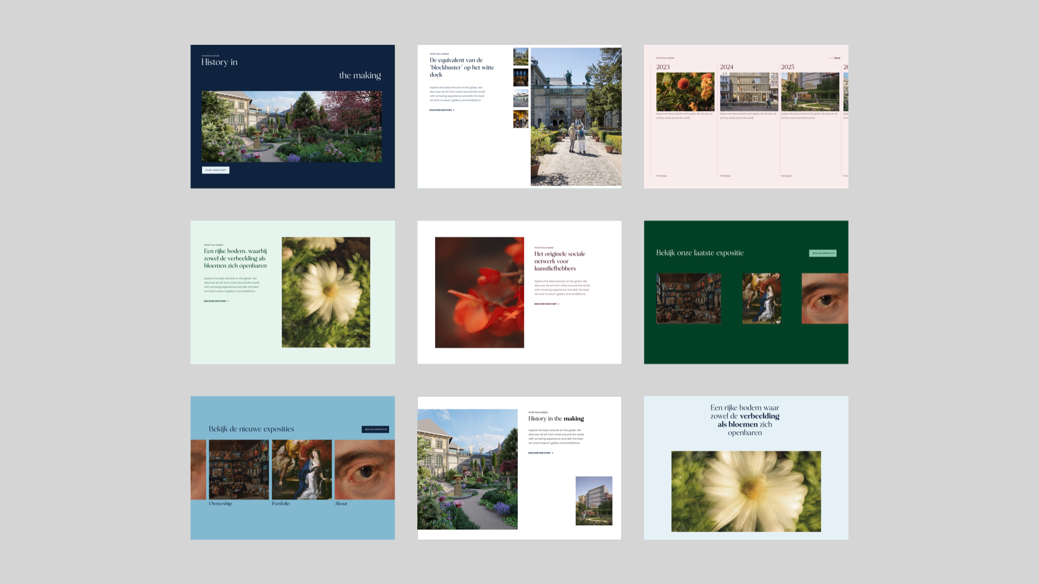
Task: Click Discover Our Story under blockbuster heading
Action: (442, 110)
